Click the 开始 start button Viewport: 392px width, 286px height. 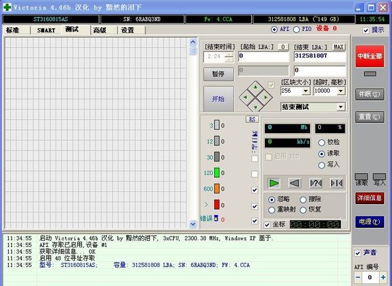(218, 99)
